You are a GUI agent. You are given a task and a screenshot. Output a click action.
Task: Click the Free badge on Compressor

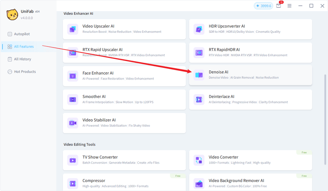coord(178,176)
